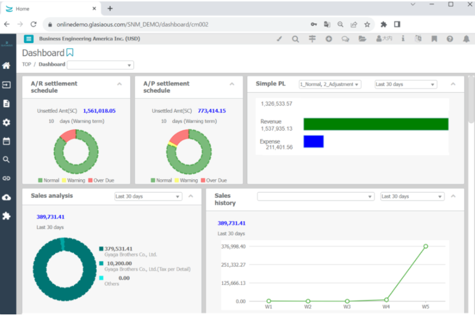The image size is (475, 316).
Task: Click the help question mark icon
Action: point(450,39)
